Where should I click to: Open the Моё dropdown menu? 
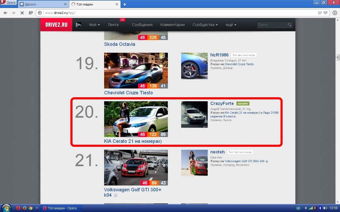coord(94,25)
